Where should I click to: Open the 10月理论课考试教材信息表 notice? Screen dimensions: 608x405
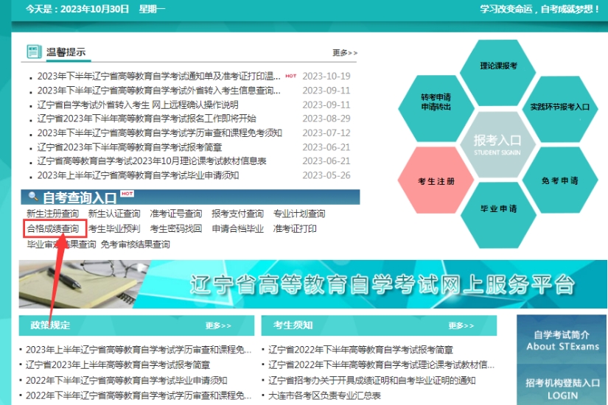(152, 161)
